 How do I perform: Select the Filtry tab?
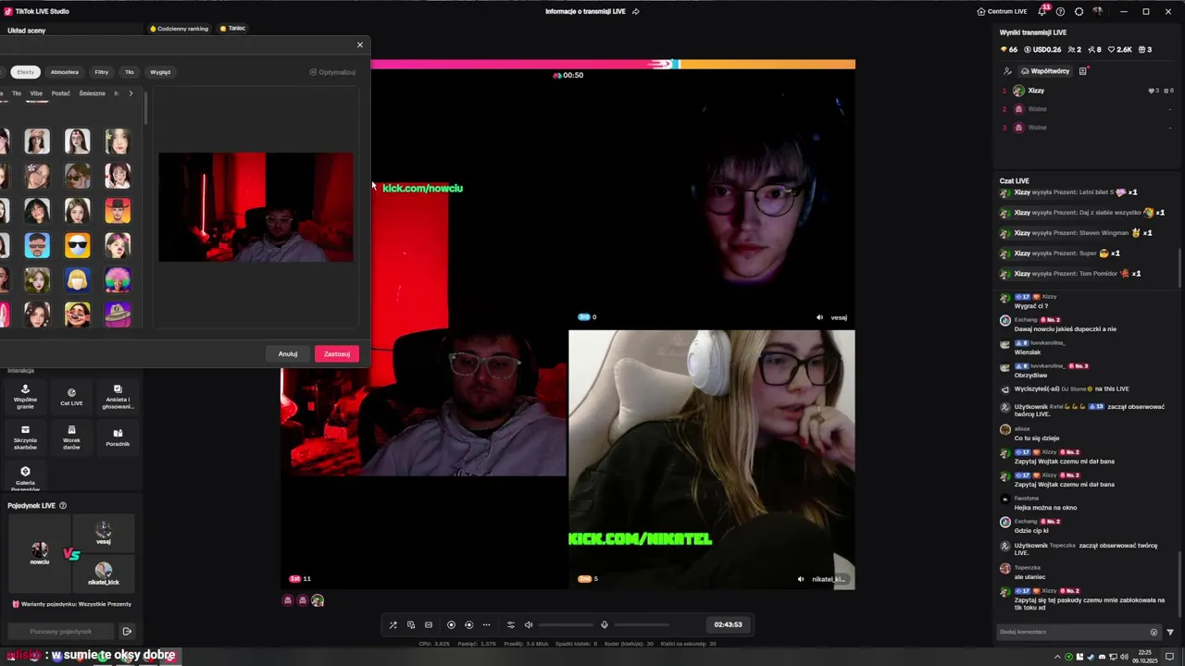point(102,72)
